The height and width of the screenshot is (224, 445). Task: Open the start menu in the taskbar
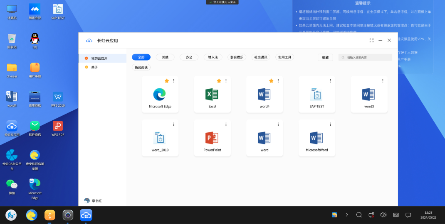pos(11,215)
